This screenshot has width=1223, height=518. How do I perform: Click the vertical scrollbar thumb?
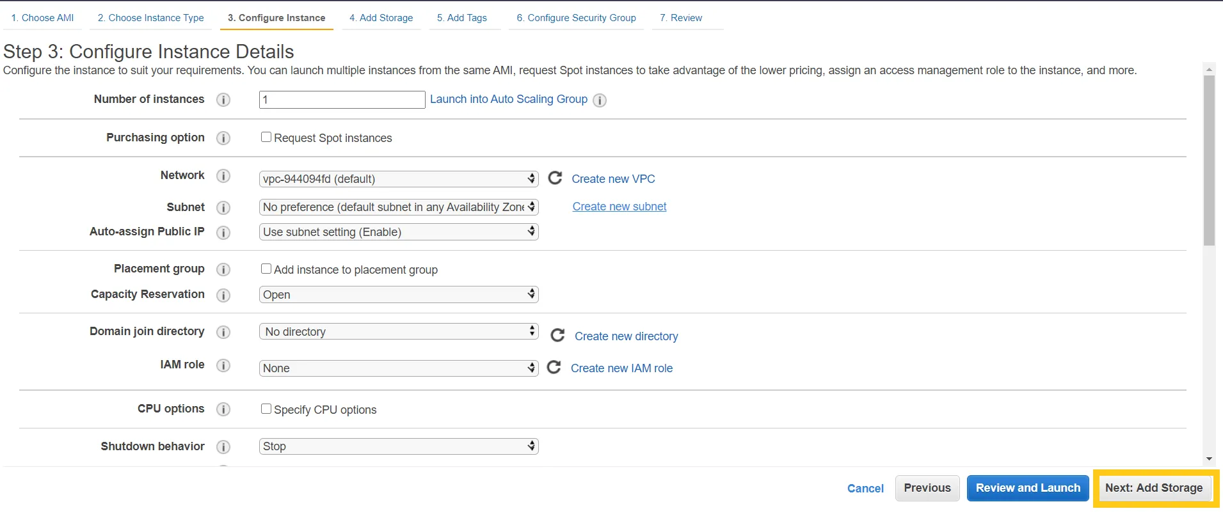(x=1209, y=161)
